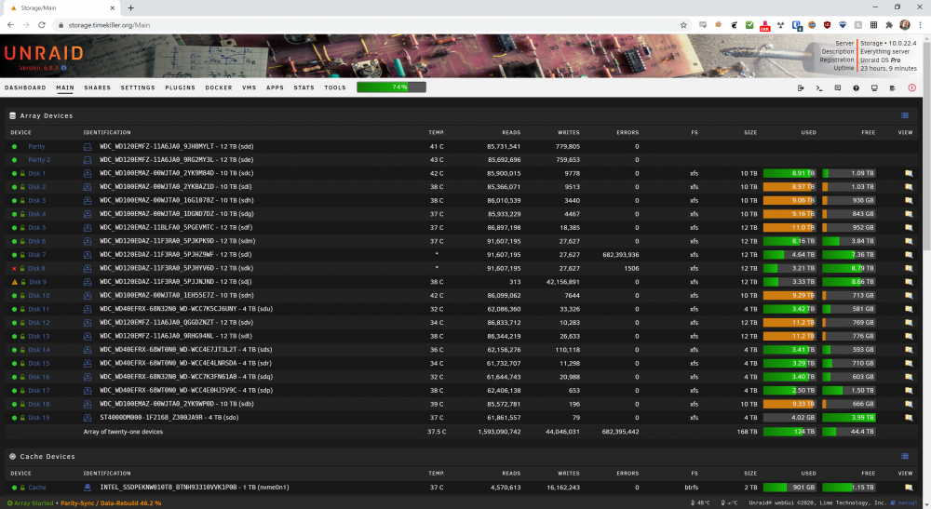The height and width of the screenshot is (509, 931).
Task: Click the green status dot for Parity 2
Action: [14, 160]
